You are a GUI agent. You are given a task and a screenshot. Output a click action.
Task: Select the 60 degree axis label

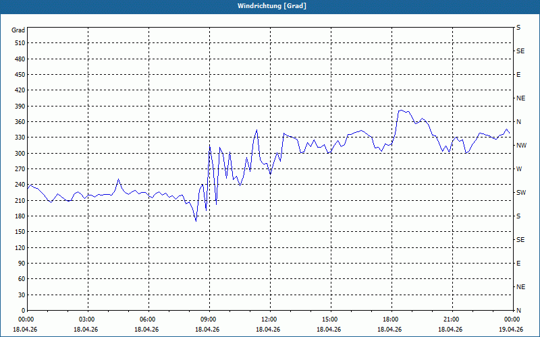[22, 279]
